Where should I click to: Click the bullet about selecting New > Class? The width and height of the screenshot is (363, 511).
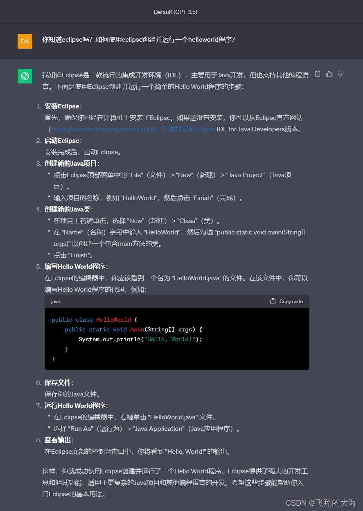(x=138, y=221)
